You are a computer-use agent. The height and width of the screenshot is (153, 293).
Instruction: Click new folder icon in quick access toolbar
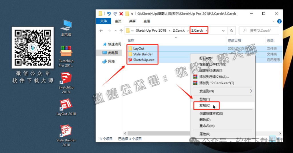(x=127, y=14)
